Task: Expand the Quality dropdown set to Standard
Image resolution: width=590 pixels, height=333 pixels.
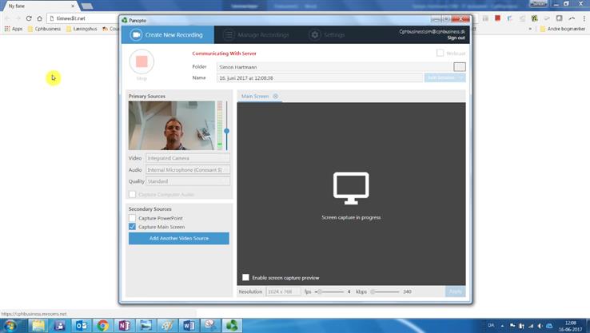Action: pyautogui.click(x=188, y=181)
